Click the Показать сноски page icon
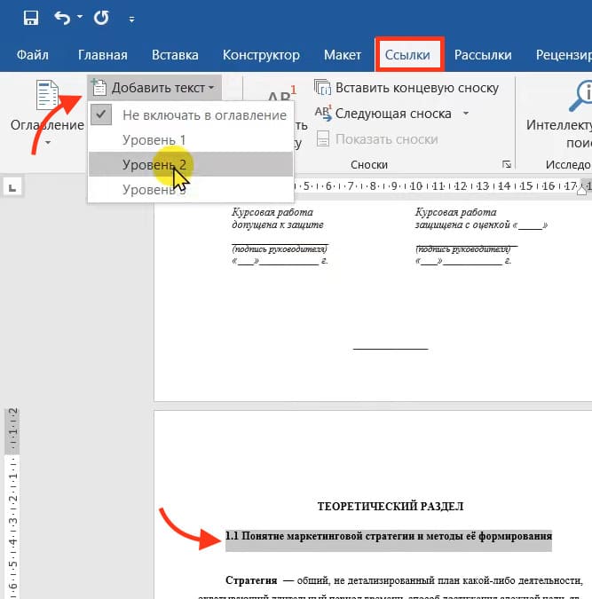This screenshot has width=592, height=599. 323,138
